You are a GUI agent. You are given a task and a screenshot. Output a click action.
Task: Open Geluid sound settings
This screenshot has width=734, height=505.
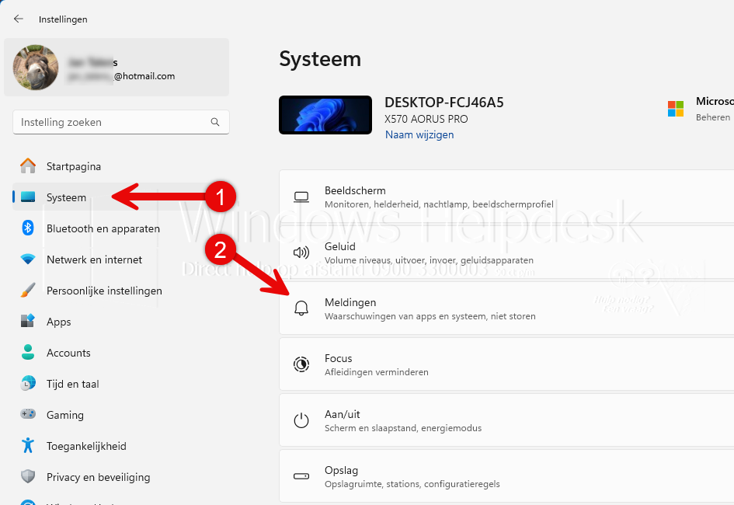(506, 252)
